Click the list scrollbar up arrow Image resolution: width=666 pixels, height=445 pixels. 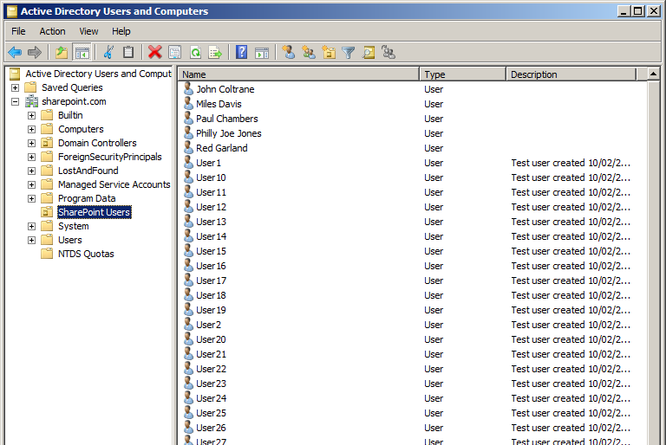654,74
